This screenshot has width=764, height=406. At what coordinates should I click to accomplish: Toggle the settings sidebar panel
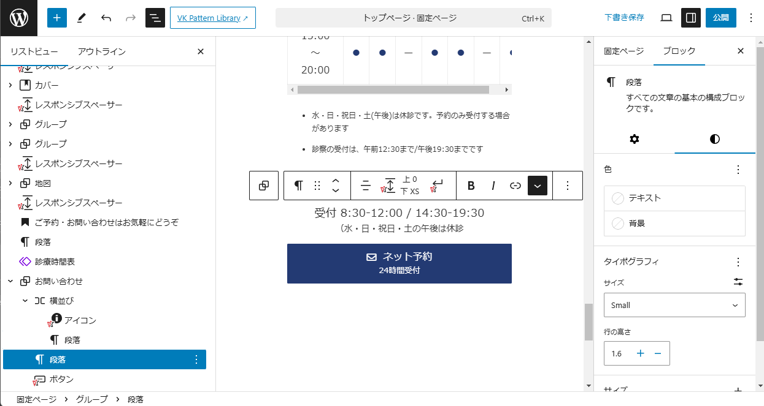(x=691, y=18)
